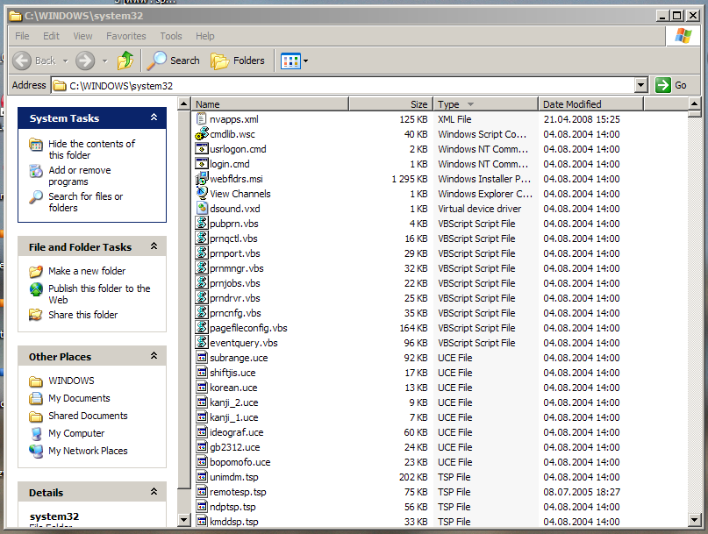Click the task pane scroll down arrow
Viewport: 708px width, 534px height.
(x=183, y=520)
